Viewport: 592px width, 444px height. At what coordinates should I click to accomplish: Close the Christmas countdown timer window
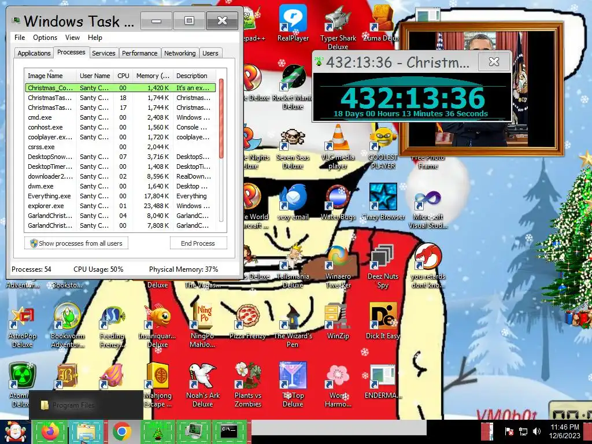[494, 61]
